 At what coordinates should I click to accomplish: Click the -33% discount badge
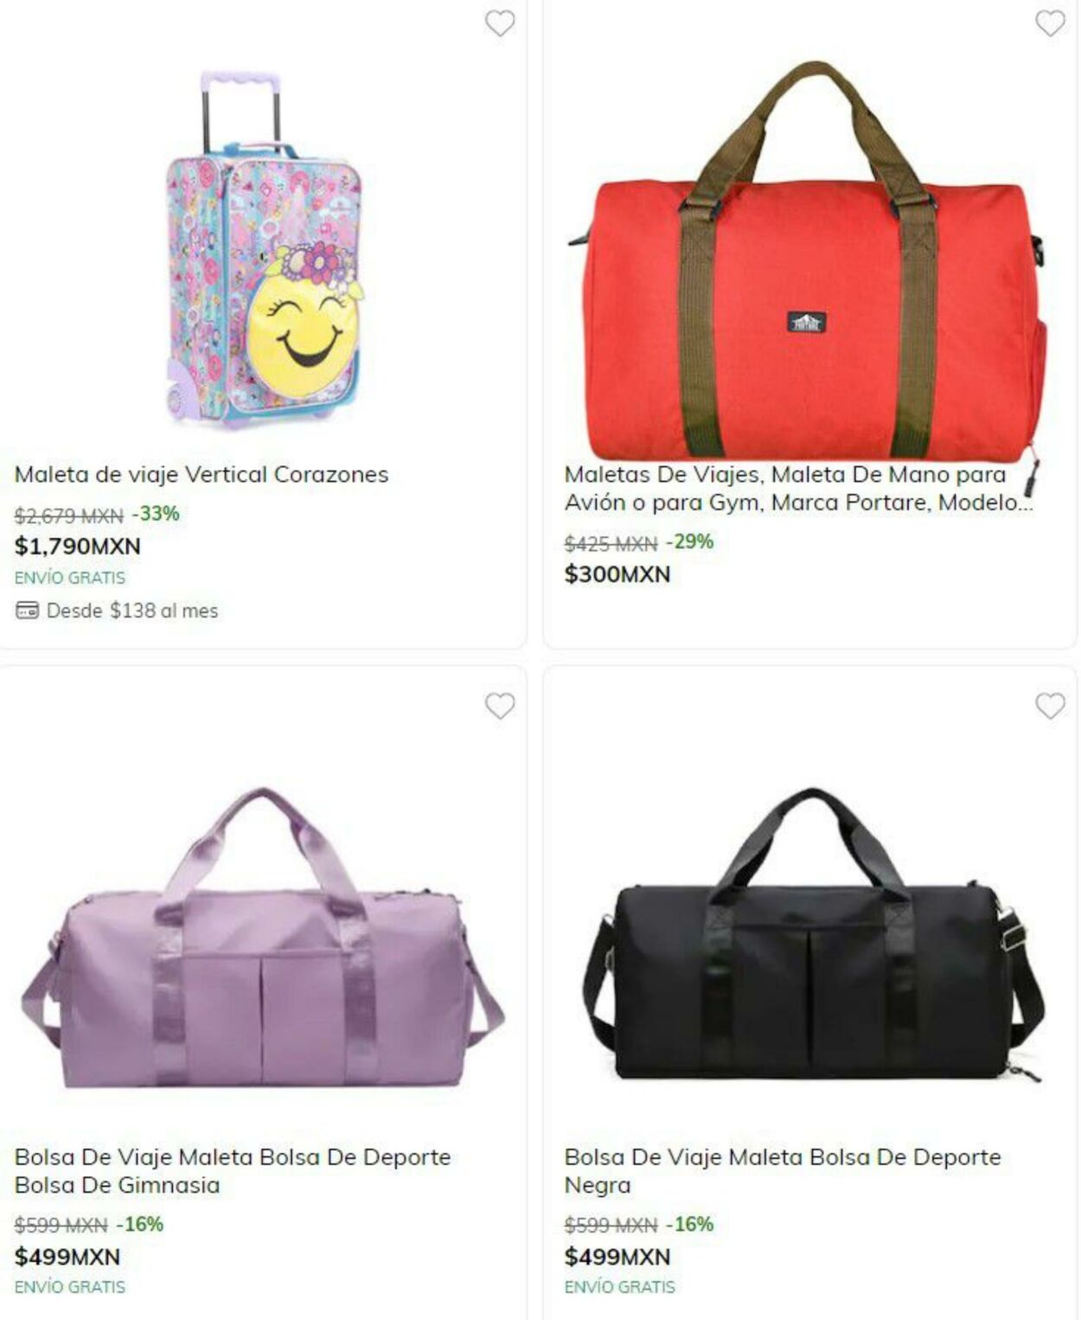[x=156, y=514]
